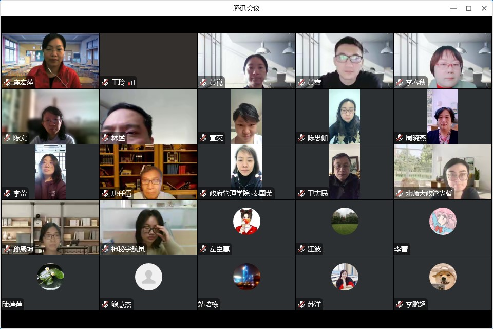
Task: Click the 腾讯会议 window title
Action: pyautogui.click(x=246, y=8)
